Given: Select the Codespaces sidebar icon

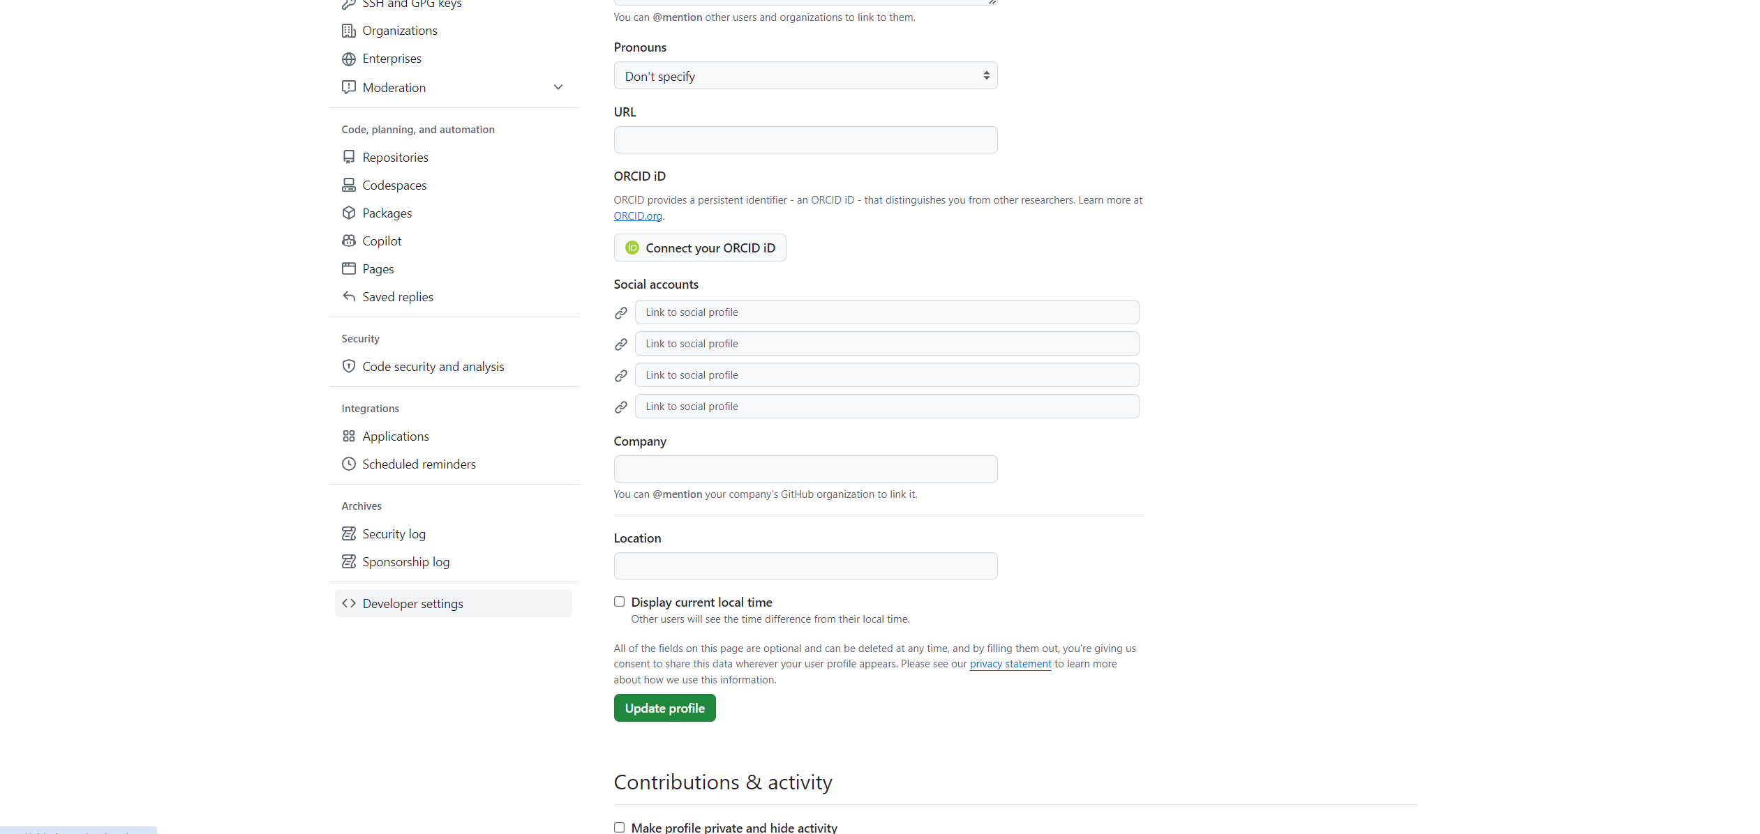Looking at the screenshot, I should click(349, 185).
